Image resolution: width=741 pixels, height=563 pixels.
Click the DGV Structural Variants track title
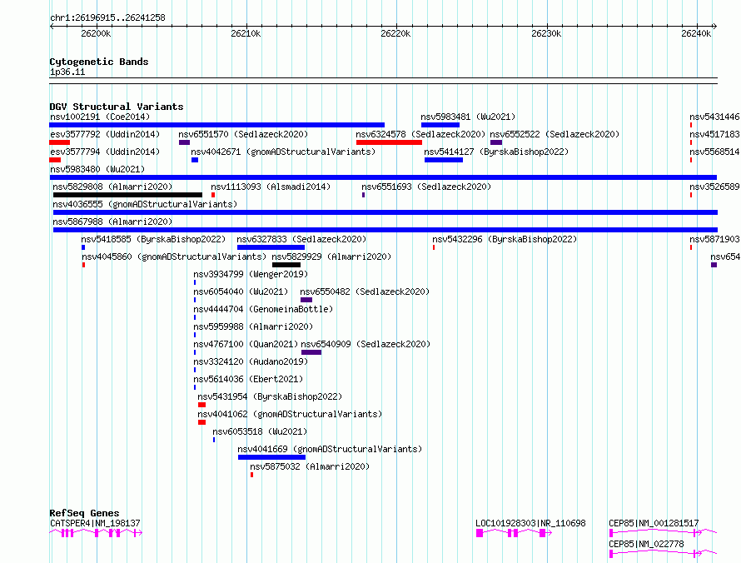(117, 107)
